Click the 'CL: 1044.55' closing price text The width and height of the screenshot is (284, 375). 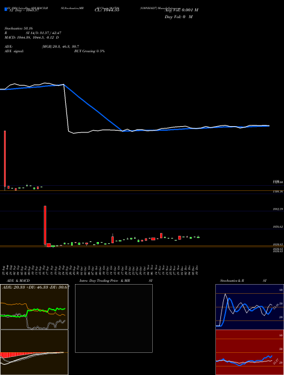click(107, 10)
